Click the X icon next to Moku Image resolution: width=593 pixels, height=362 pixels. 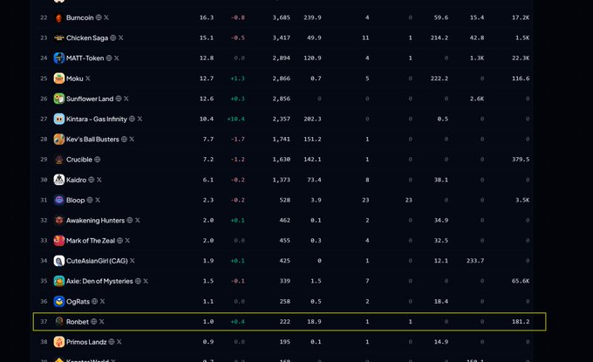[88, 79]
